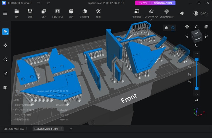Click the layer slider top handle
Screen dimensions: 212x138
pos(197,59)
